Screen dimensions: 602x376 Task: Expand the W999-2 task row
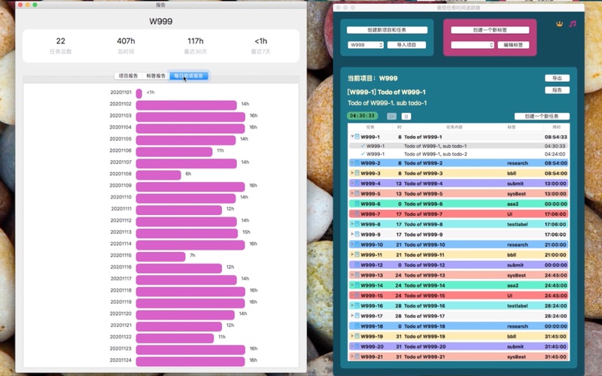[x=351, y=163]
